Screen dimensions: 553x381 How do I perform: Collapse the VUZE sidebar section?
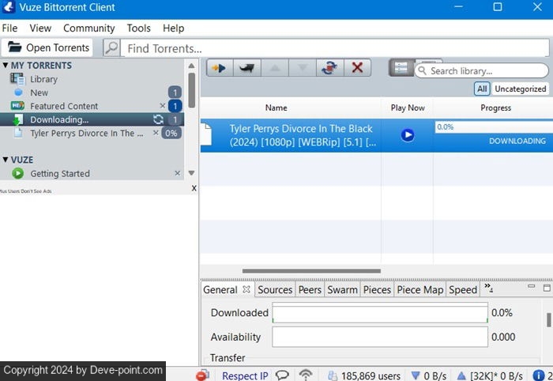click(6, 160)
